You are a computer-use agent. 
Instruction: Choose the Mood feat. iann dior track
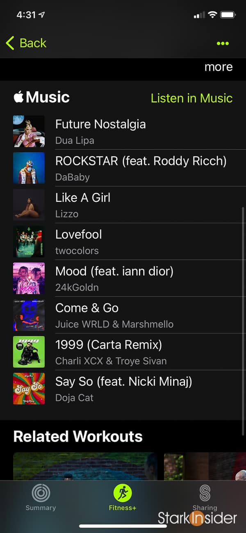click(114, 278)
